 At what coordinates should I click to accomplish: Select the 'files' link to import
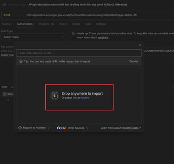[75, 98]
